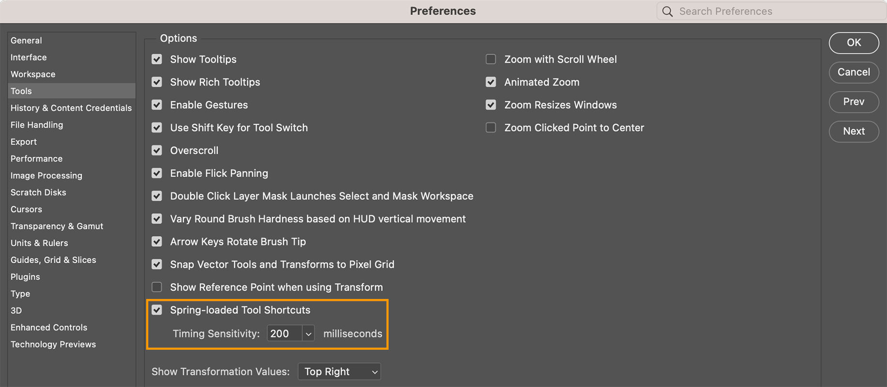The height and width of the screenshot is (387, 887).
Task: Go to Units & Rulers preferences
Action: tap(40, 243)
